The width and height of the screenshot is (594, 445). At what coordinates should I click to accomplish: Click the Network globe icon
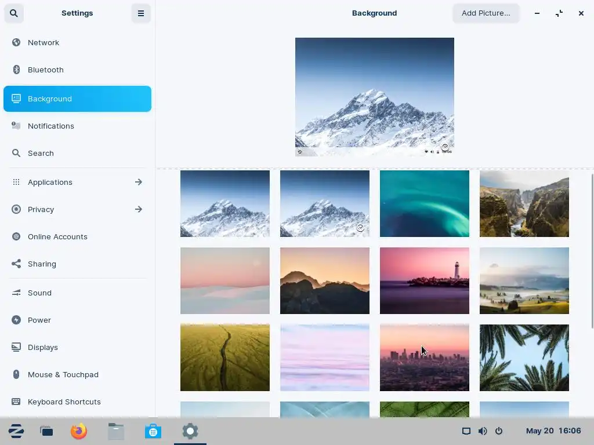16,42
